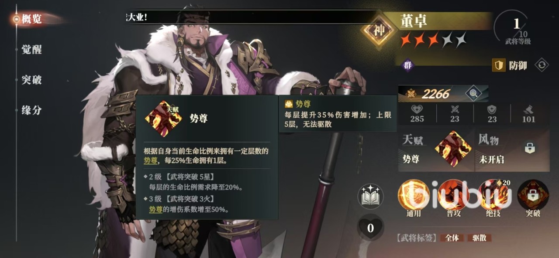Click the 全体 hero tag
The image size is (559, 258).
tap(452, 238)
